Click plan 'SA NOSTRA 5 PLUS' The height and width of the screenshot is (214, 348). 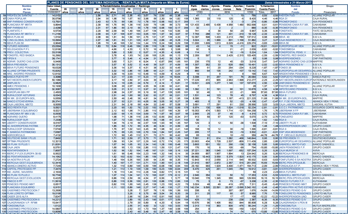tap(18, 159)
